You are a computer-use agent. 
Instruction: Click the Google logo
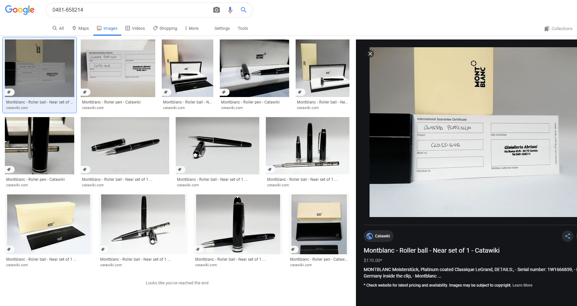coord(20,10)
